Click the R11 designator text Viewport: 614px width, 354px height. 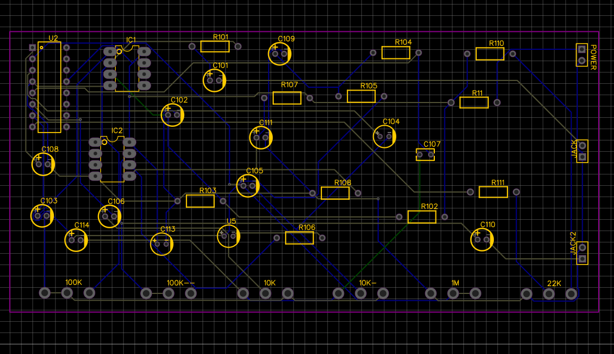pos(477,93)
